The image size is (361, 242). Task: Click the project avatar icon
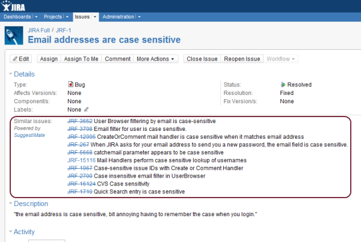[x=13, y=36]
